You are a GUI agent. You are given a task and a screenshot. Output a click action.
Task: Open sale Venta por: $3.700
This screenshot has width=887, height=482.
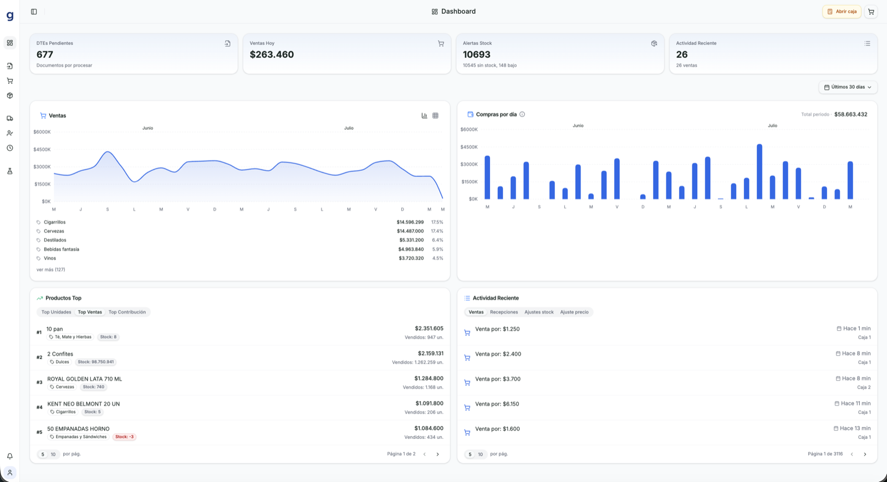[x=667, y=383]
